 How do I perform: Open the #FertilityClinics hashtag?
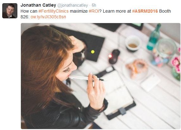tap(53, 11)
